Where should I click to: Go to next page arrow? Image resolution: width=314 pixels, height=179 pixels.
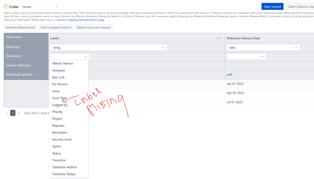click(x=19, y=113)
